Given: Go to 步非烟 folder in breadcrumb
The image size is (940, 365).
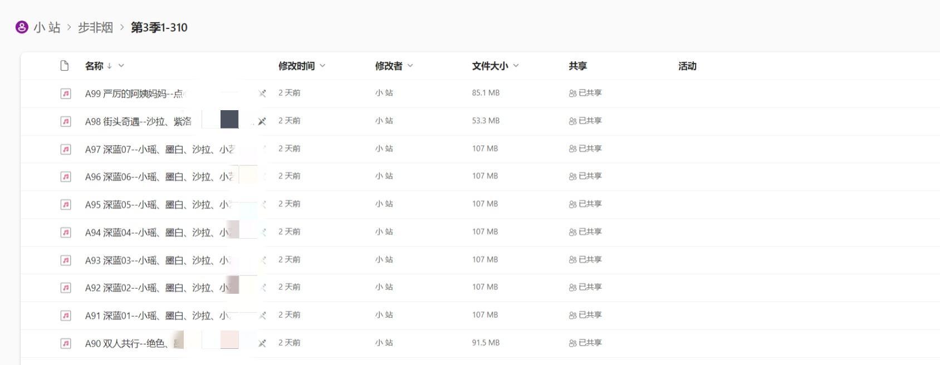Looking at the screenshot, I should click(x=95, y=27).
